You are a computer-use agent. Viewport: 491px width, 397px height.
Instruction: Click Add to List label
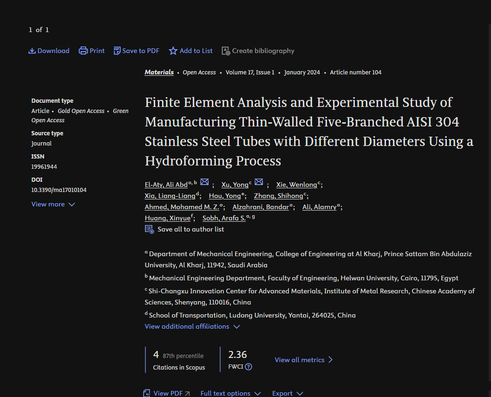pyautogui.click(x=196, y=51)
